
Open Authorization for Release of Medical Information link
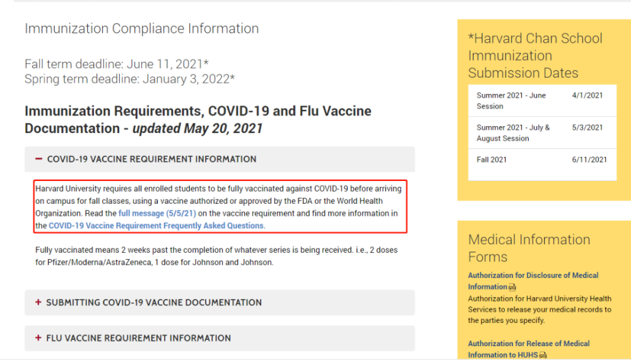[528, 344]
